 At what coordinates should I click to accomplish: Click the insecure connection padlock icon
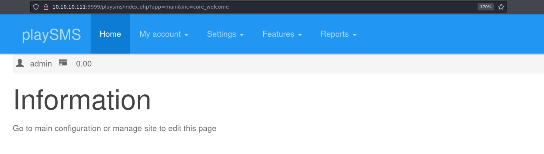(x=46, y=7)
